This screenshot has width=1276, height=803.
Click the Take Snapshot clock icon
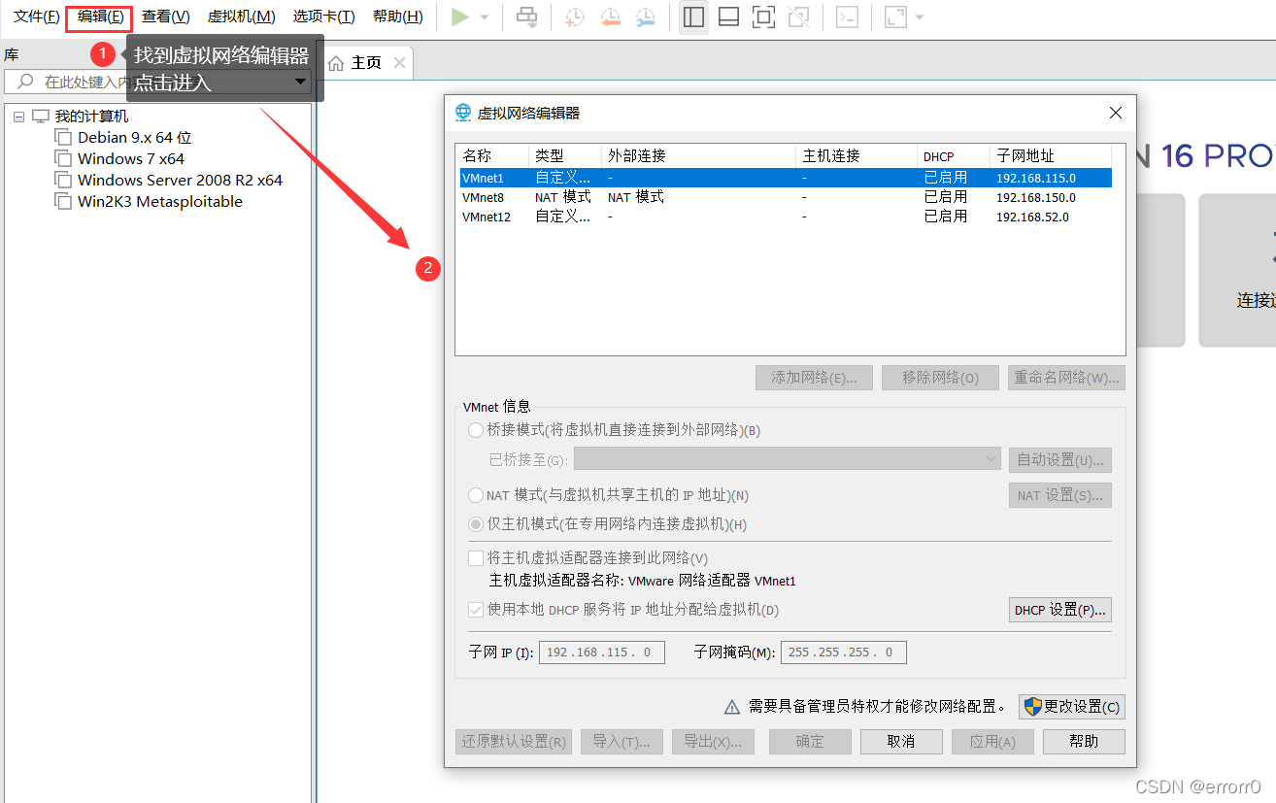click(x=575, y=17)
